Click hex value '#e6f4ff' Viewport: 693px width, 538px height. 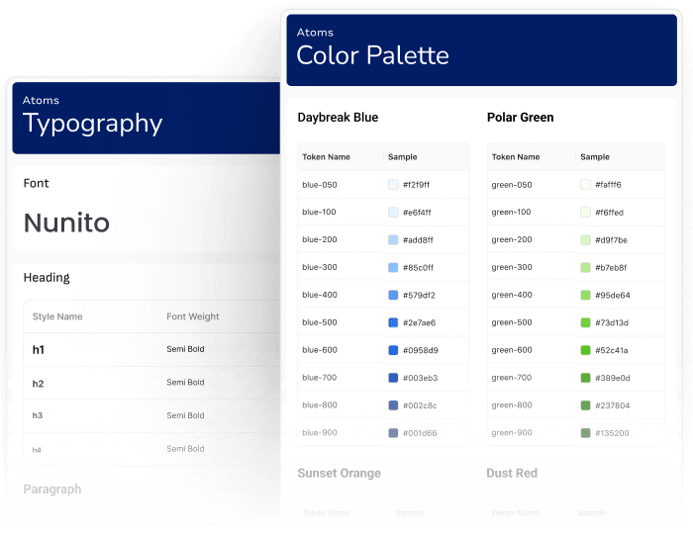pyautogui.click(x=417, y=213)
